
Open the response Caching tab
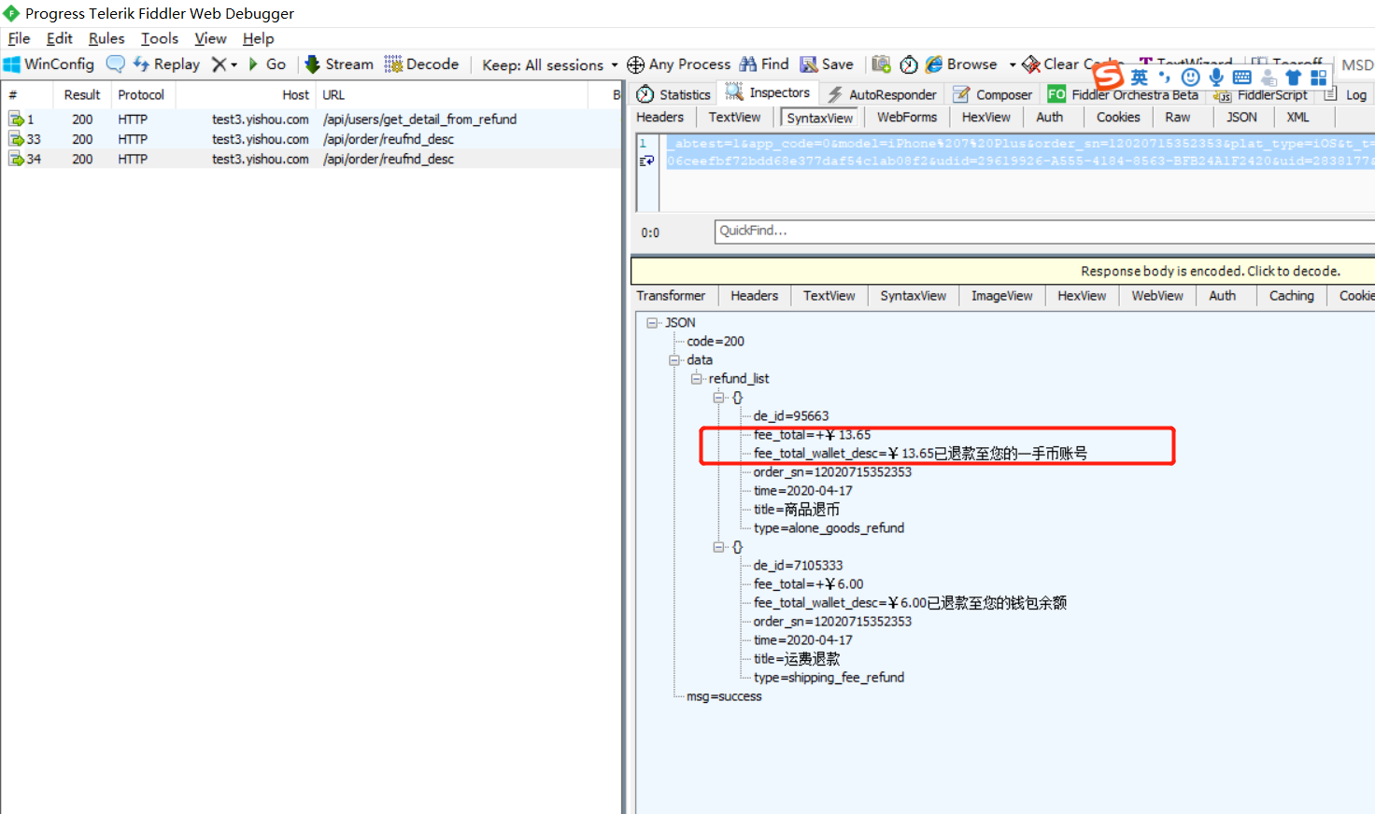[1291, 295]
